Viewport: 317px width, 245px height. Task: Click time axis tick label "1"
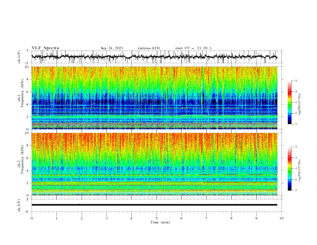[x=56, y=218]
